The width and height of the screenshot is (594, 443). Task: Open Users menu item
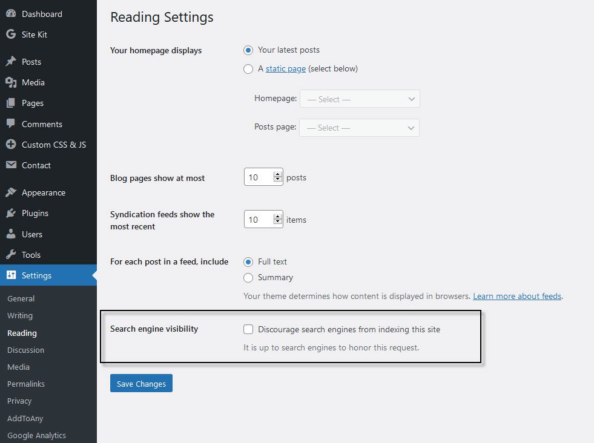pos(48,234)
